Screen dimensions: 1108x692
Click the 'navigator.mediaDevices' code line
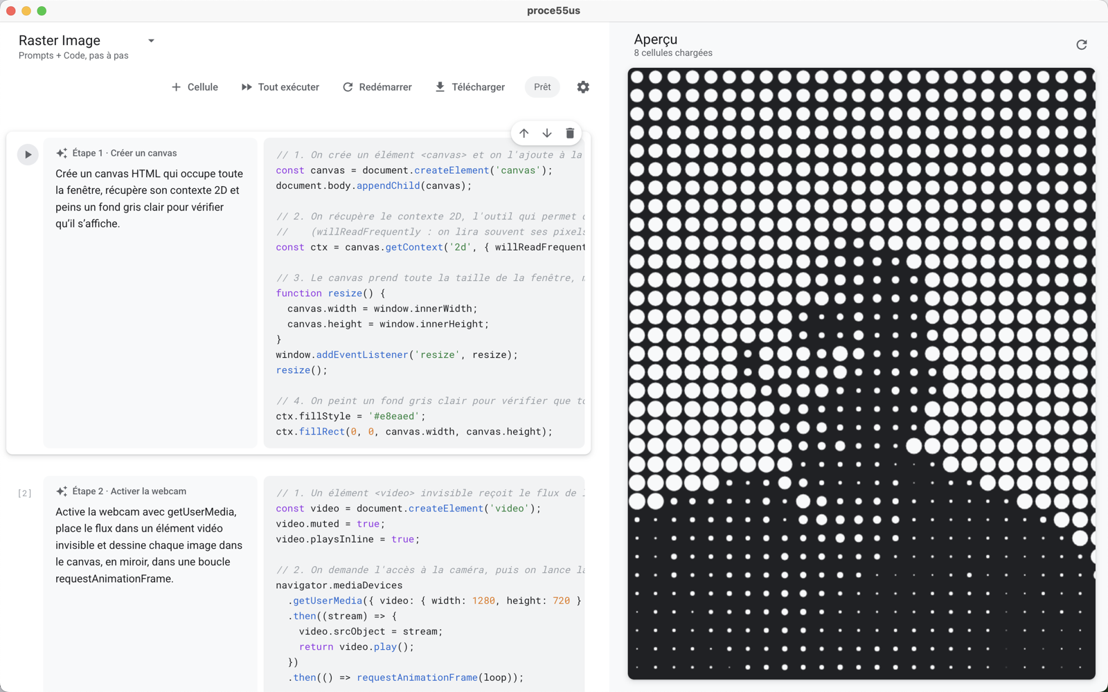tap(339, 585)
